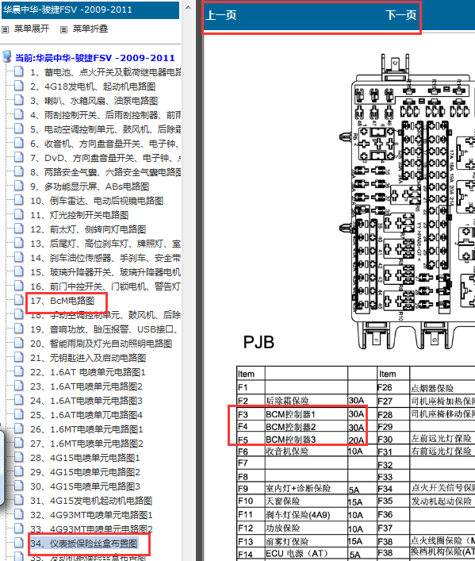Click document icon beside 21、无钥匙进入及启动电路图
Image resolution: width=475 pixels, height=561 pixels.
[x=18, y=357]
